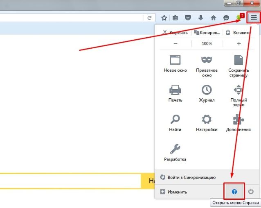
Task: Zoom out with the minus button
Action: pyautogui.click(x=175, y=43)
